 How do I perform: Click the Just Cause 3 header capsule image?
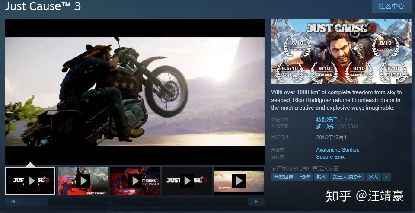341,51
